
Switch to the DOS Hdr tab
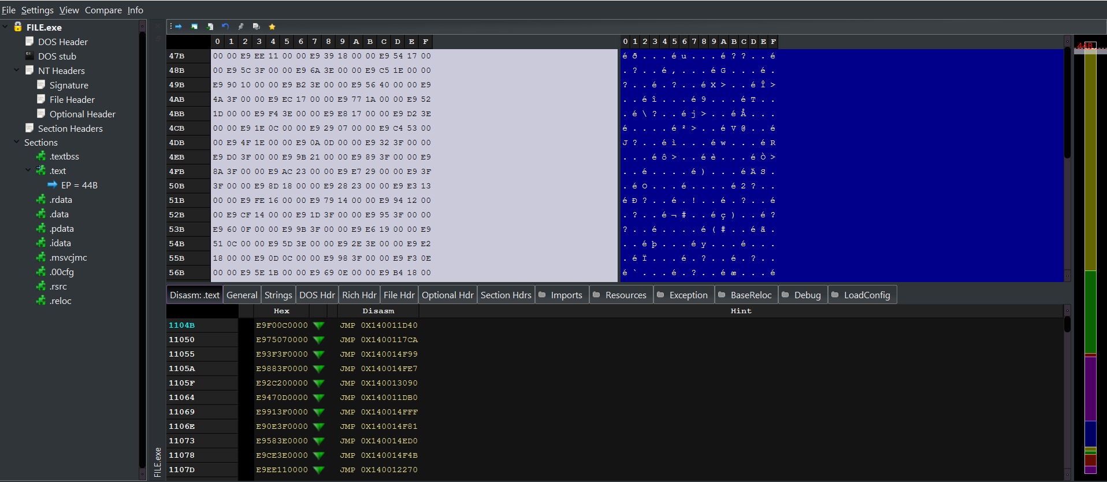(317, 295)
